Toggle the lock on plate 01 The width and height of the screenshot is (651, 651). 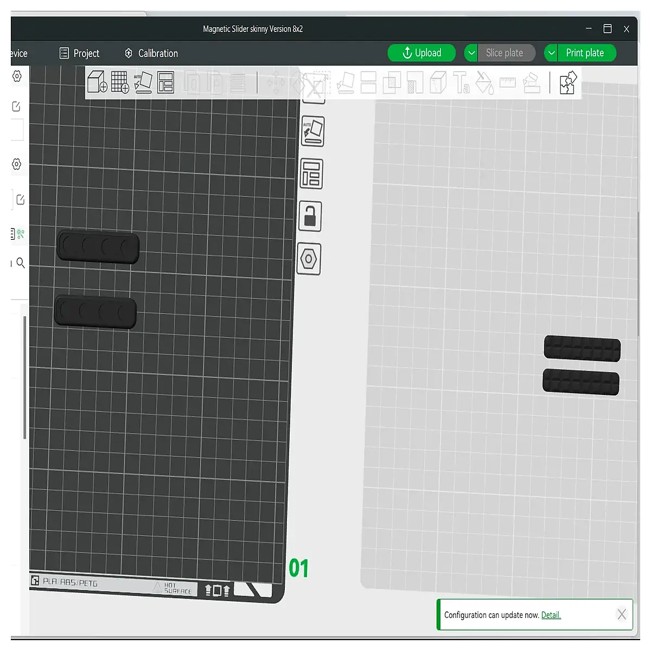point(310,216)
